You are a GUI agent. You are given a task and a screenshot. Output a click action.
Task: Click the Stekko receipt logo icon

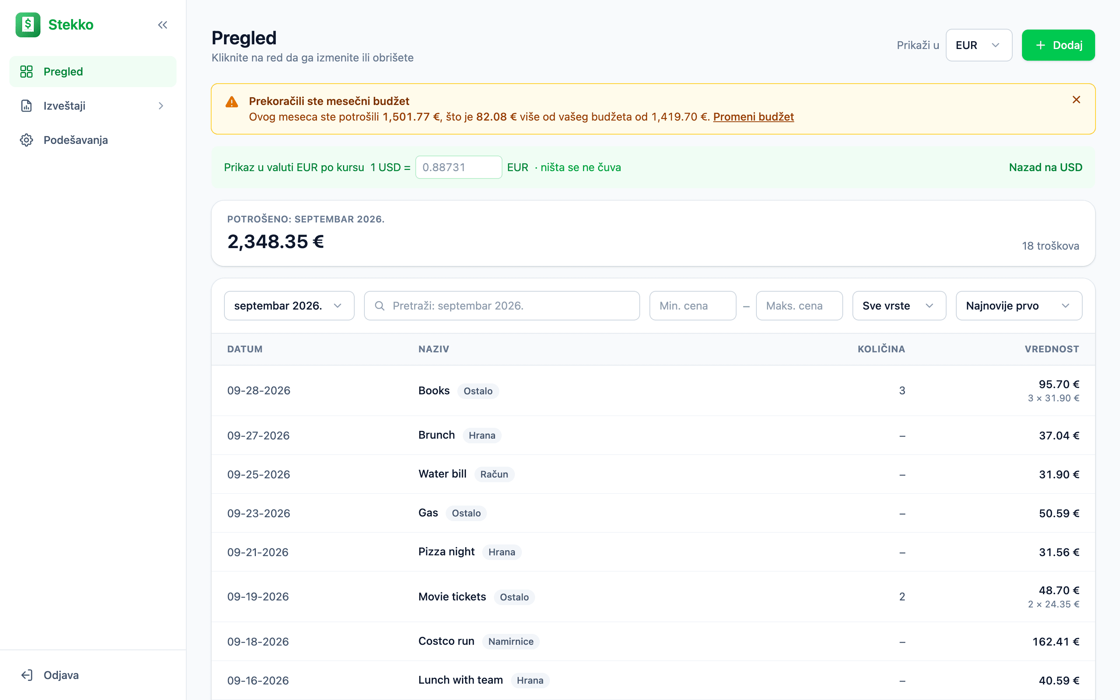(28, 25)
